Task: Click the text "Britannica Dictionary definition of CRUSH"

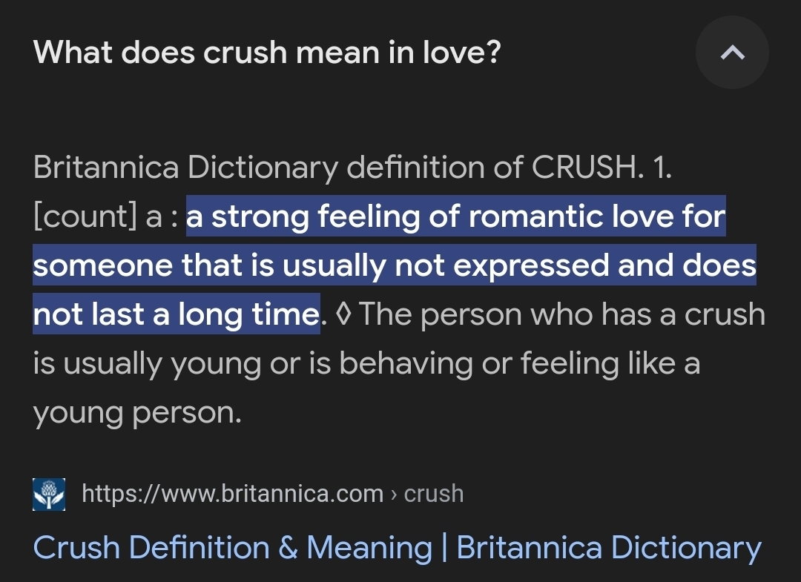Action: [334, 168]
